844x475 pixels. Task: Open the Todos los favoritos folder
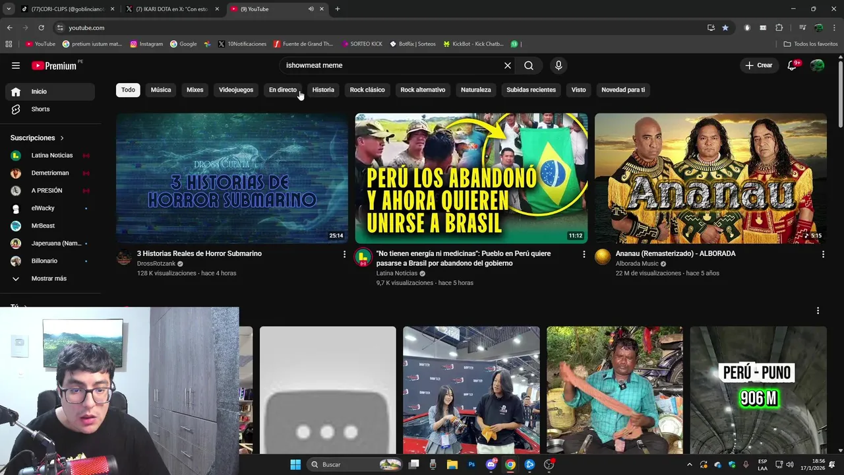810,44
